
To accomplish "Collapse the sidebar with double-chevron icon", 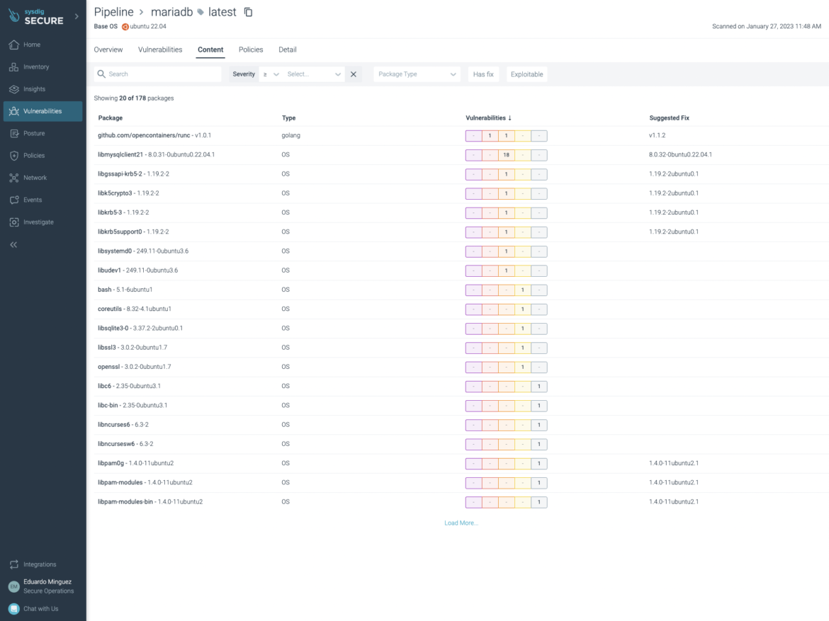I will (13, 245).
